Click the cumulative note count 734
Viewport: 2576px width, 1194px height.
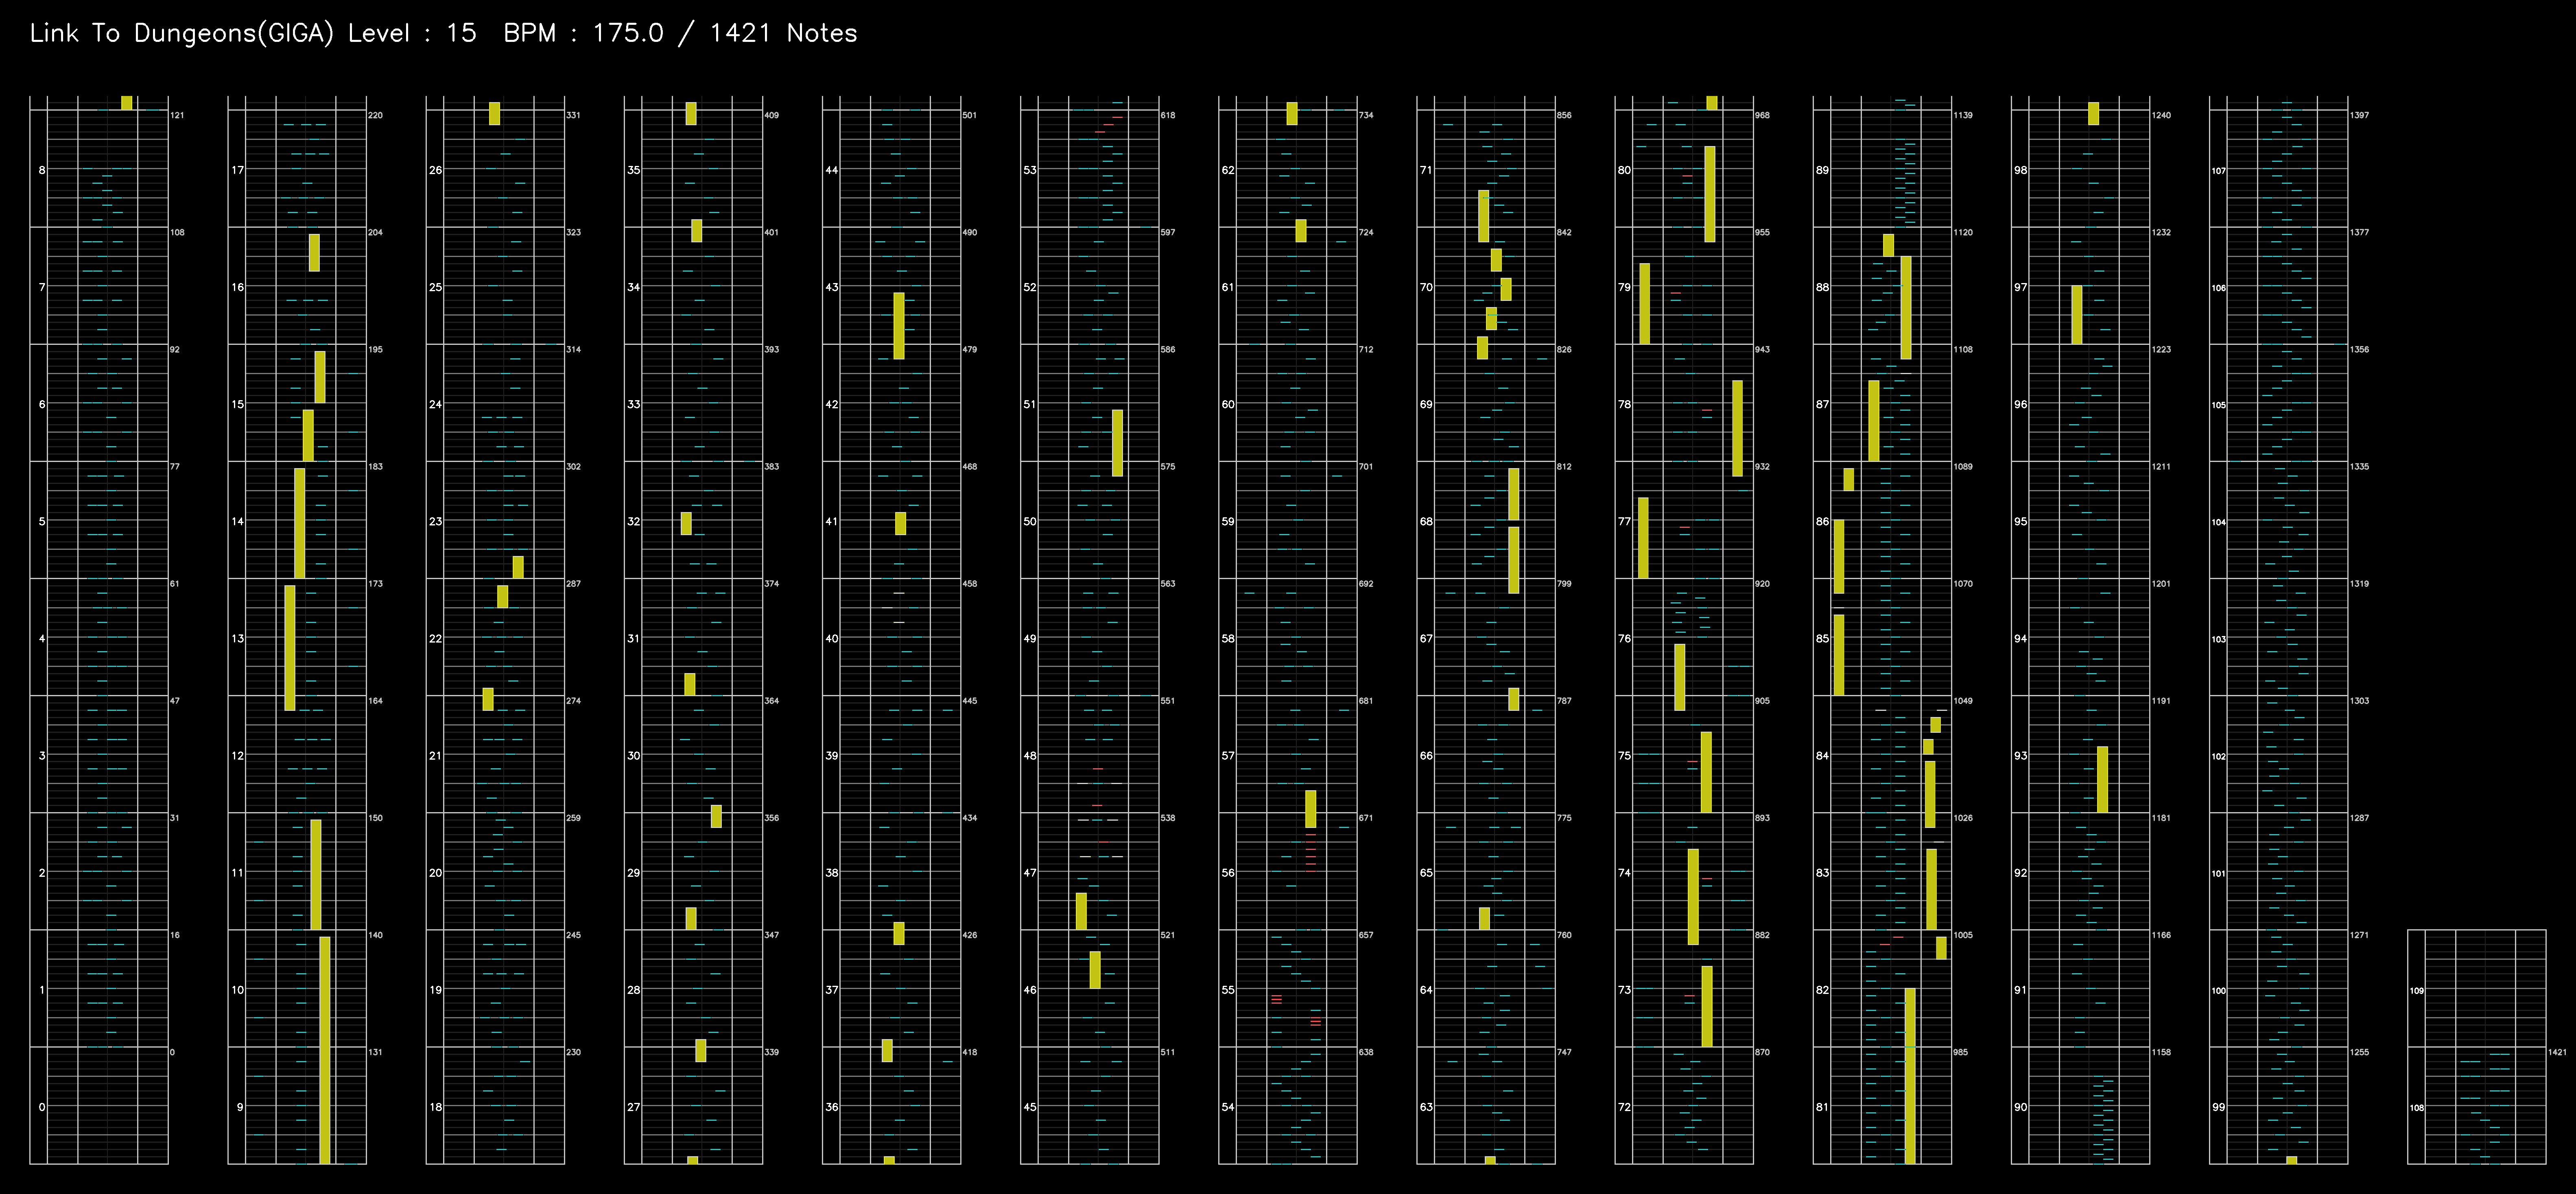(x=1366, y=116)
